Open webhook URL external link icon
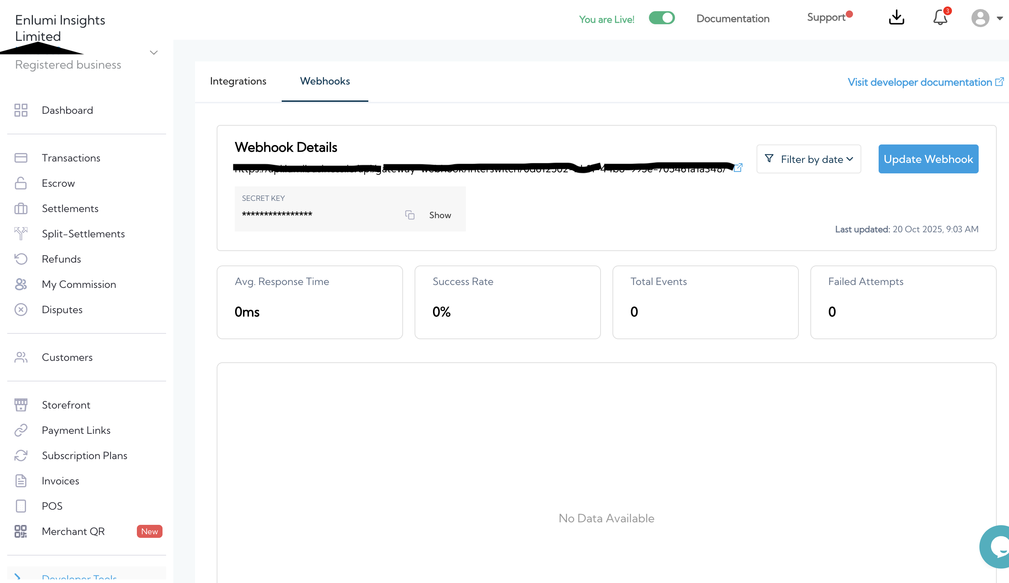 point(738,168)
